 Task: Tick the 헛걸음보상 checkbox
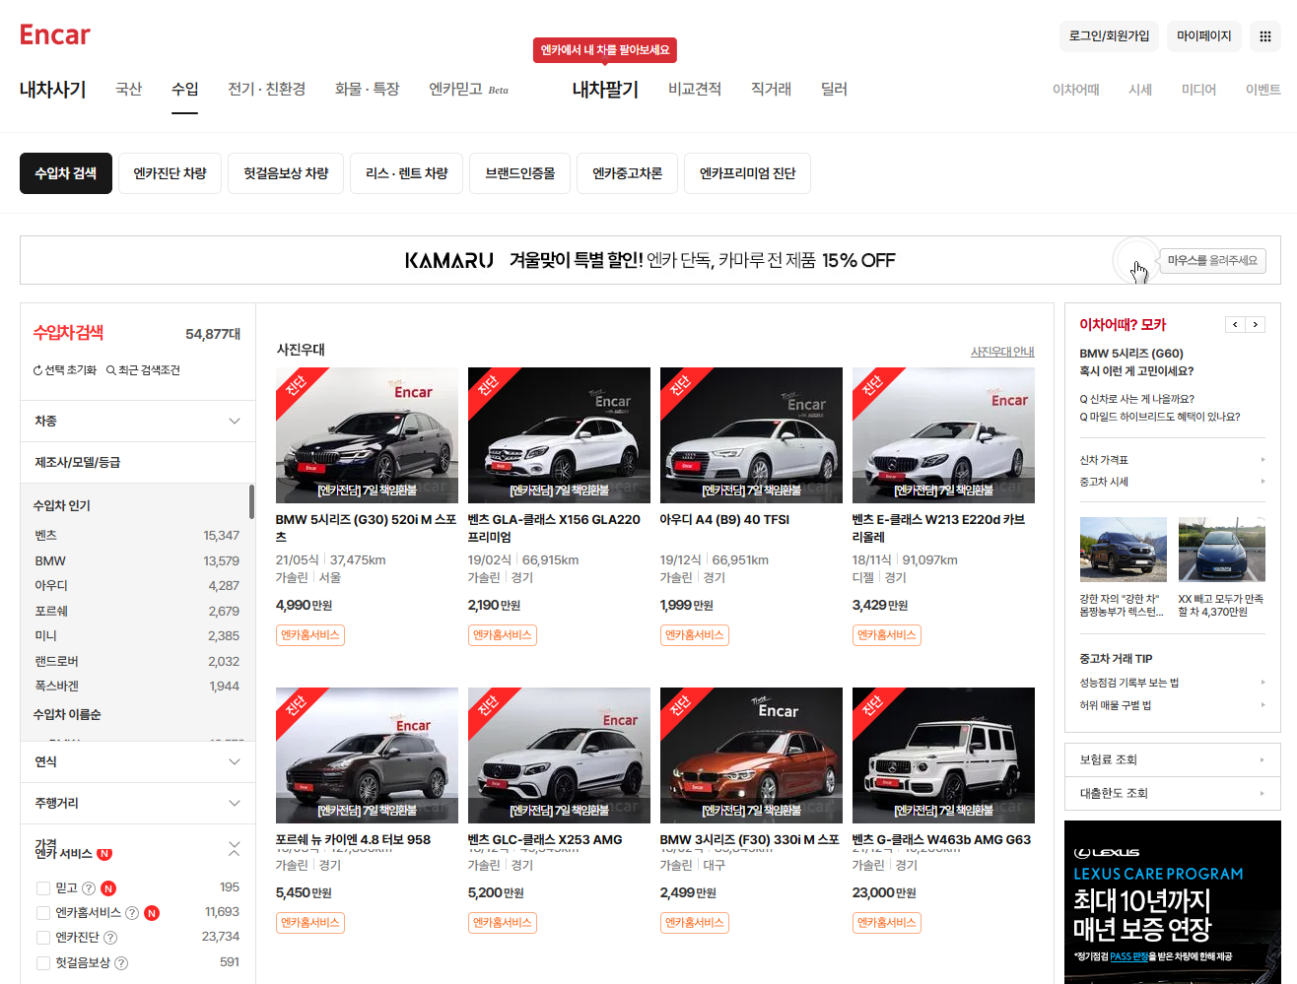tap(42, 963)
